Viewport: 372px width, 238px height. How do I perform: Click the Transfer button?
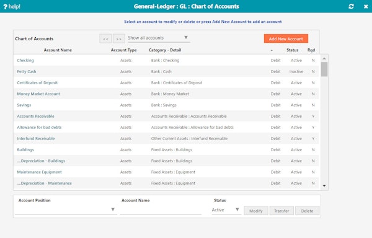[281, 211]
